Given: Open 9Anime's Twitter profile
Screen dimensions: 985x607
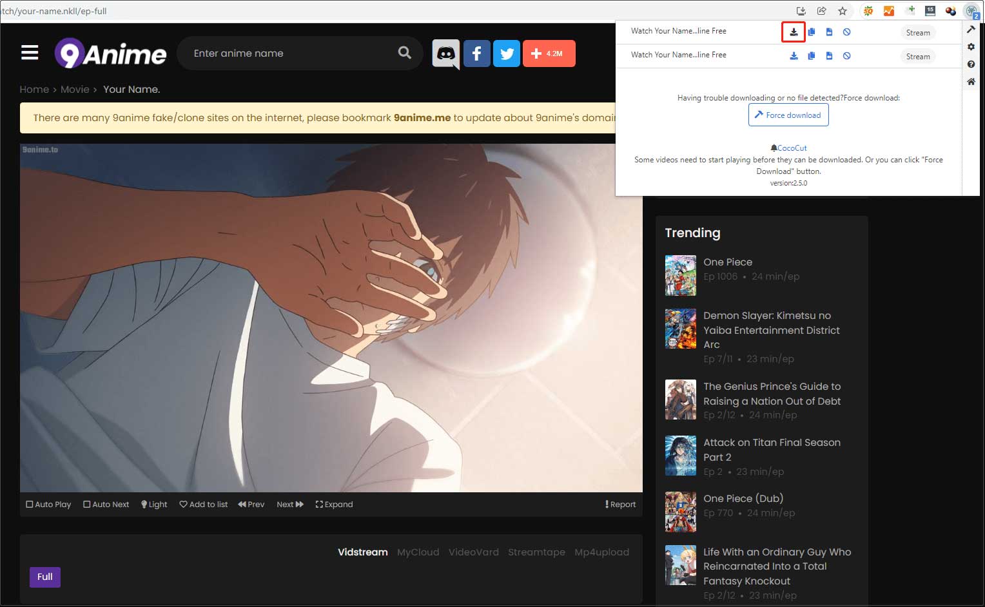Looking at the screenshot, I should [x=507, y=53].
